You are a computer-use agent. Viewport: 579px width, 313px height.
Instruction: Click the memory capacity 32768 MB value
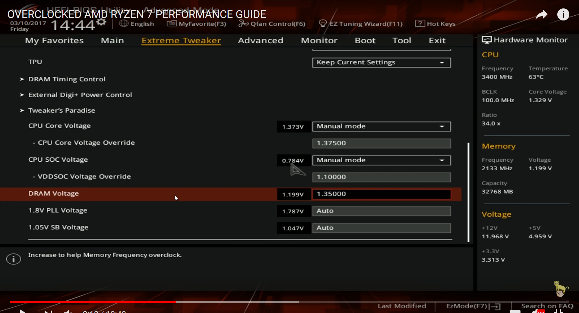(497, 192)
